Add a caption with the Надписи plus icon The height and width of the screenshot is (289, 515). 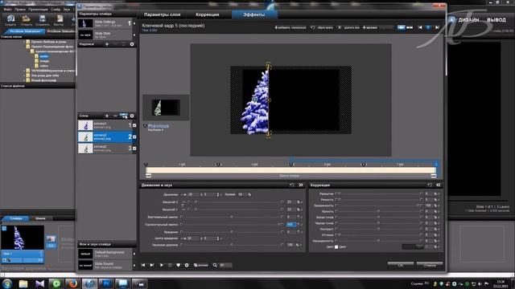(107, 44)
